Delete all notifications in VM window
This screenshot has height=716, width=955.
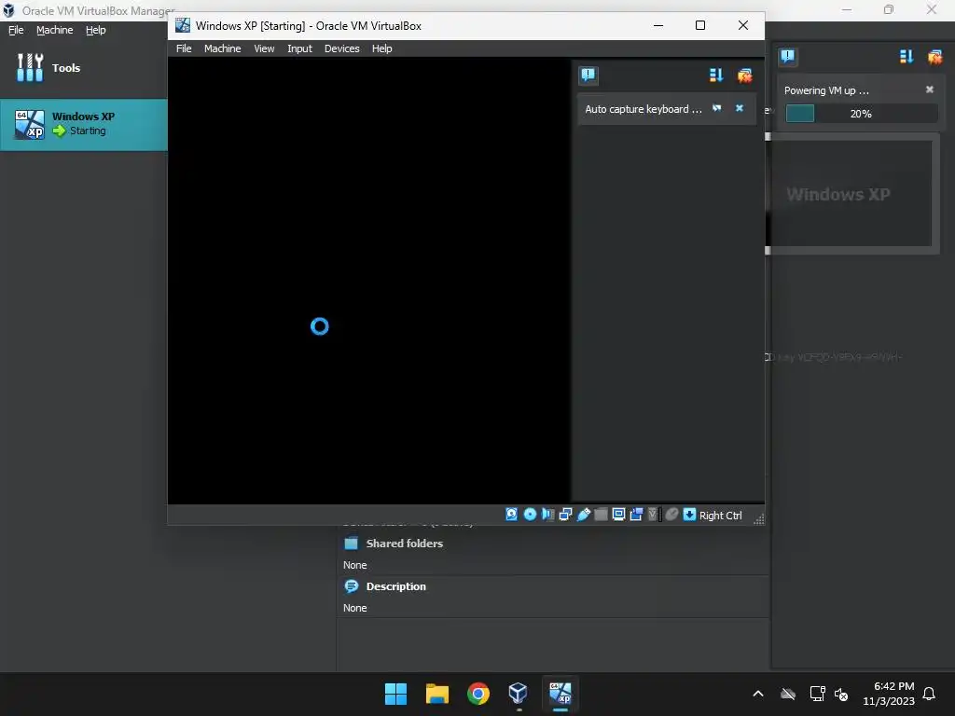745,75
